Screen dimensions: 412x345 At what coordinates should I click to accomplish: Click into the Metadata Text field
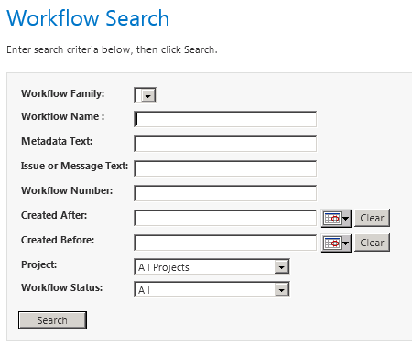(x=225, y=144)
